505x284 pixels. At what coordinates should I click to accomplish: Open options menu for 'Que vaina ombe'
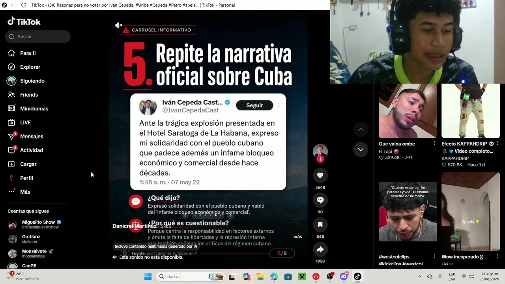tap(434, 144)
